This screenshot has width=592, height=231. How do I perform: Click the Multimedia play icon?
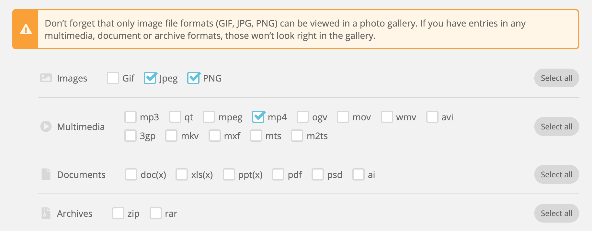(46, 126)
